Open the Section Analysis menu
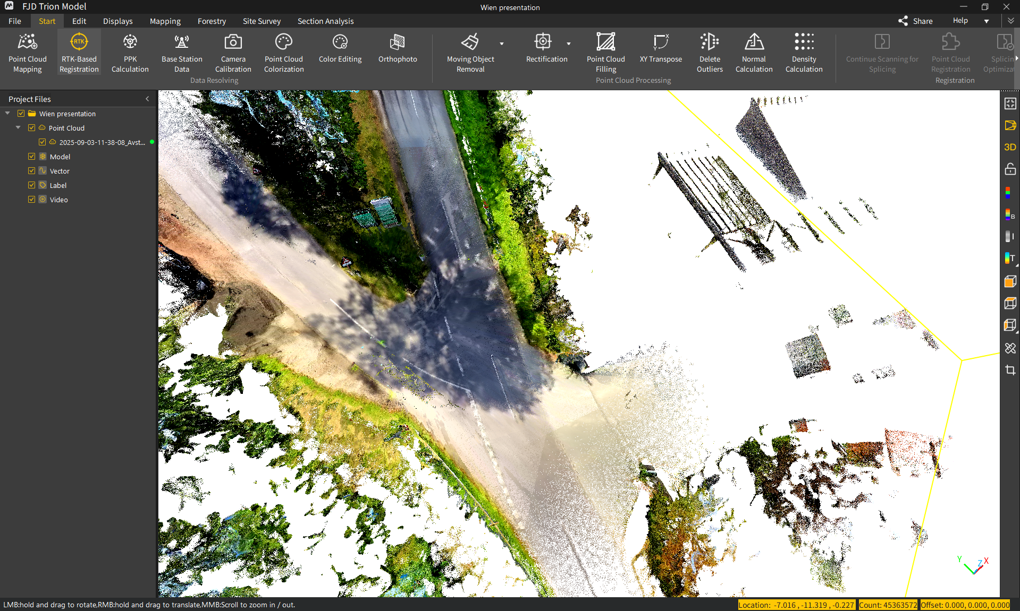 click(x=325, y=21)
